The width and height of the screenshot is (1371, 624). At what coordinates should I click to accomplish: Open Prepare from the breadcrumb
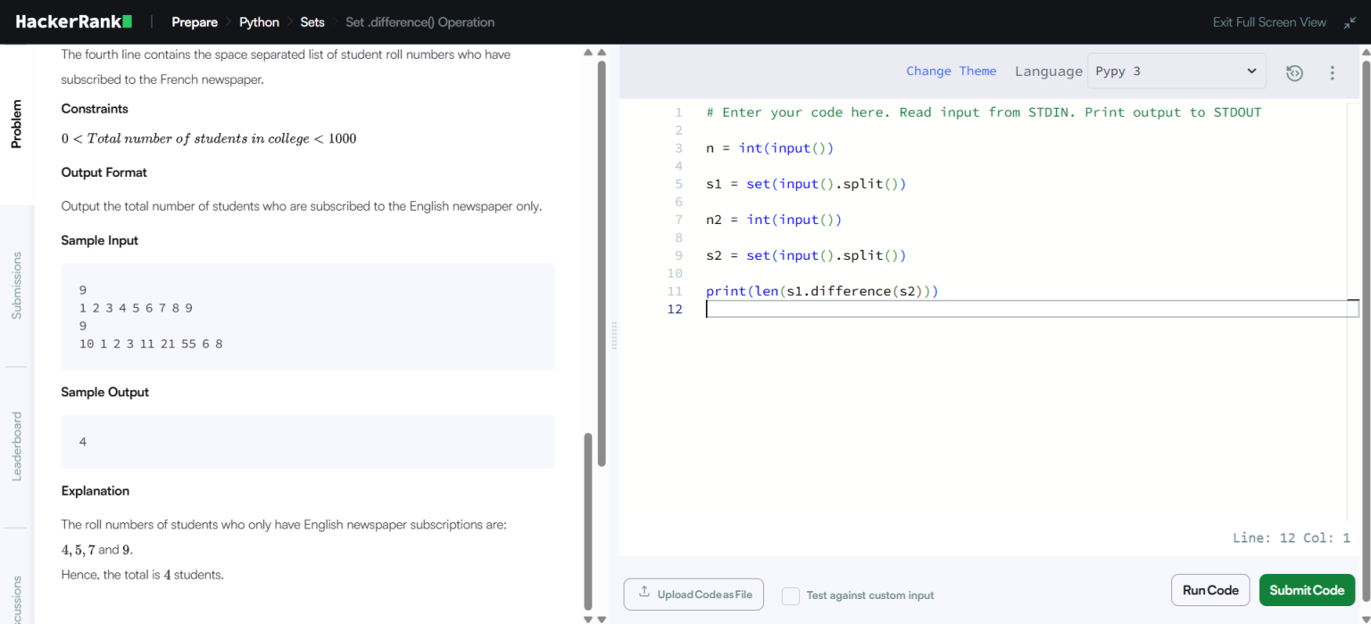195,21
